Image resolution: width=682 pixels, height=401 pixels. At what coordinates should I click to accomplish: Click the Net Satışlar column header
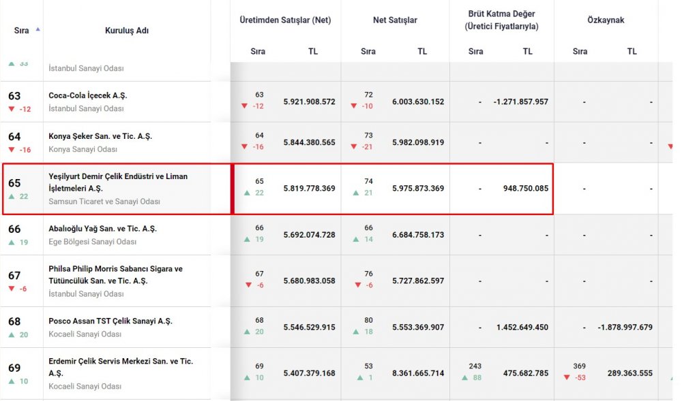[x=395, y=20]
